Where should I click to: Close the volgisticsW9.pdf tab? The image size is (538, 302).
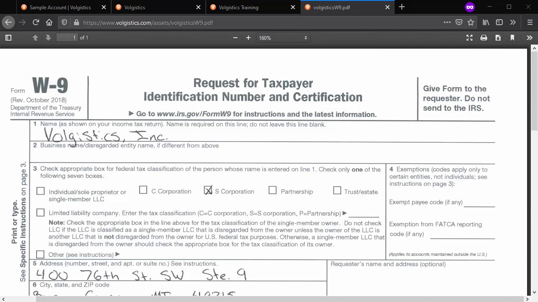(388, 7)
